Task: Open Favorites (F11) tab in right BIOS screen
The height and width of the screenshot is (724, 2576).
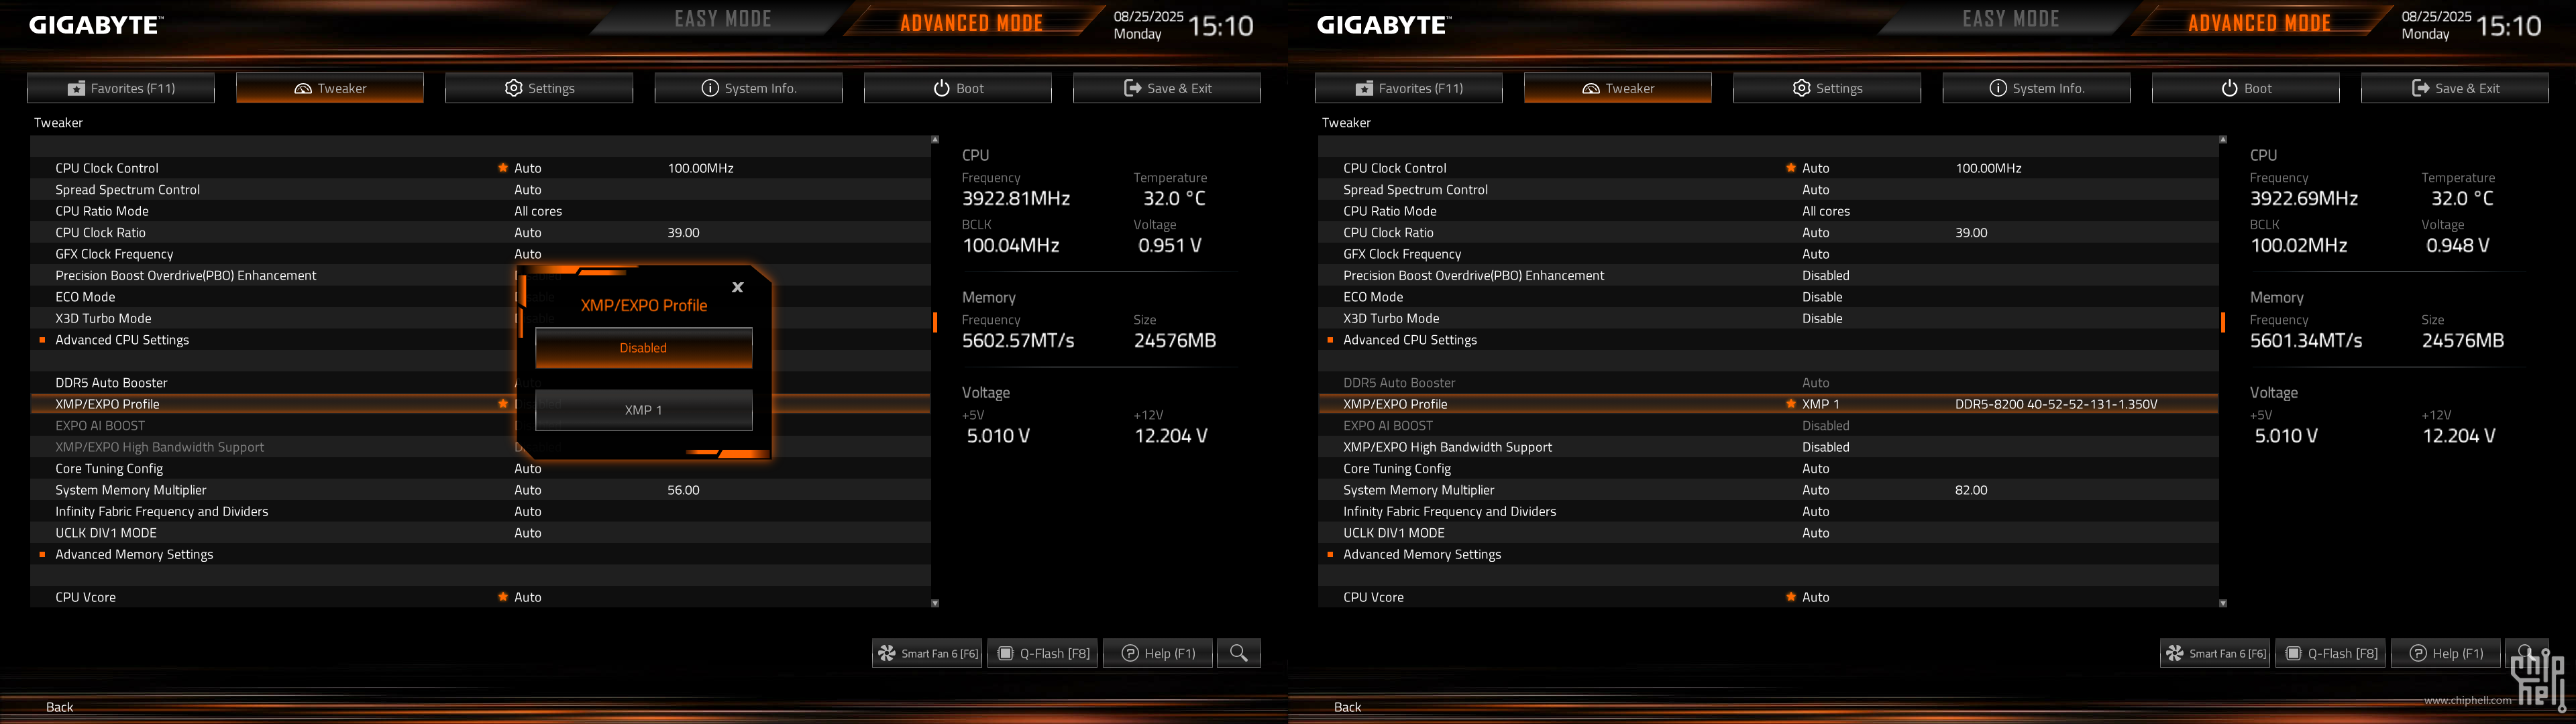Action: point(1409,88)
